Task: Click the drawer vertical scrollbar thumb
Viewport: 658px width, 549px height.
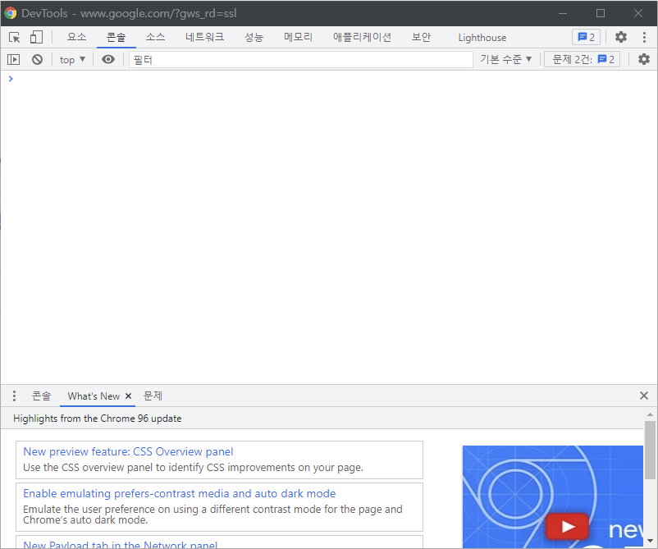Action: pyautogui.click(x=650, y=450)
